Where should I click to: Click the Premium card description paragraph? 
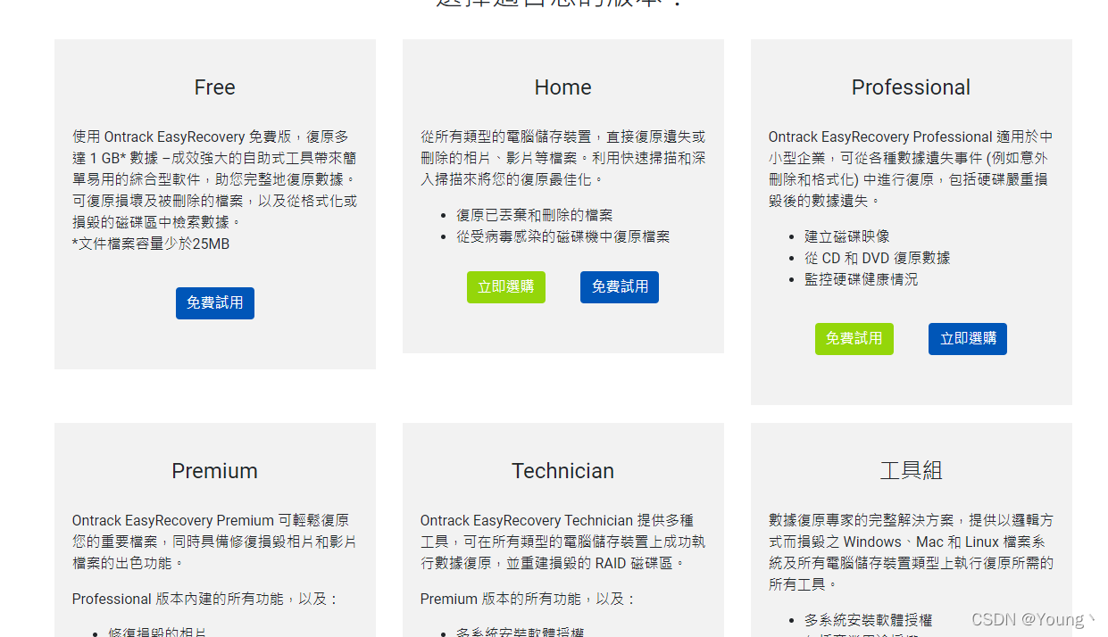tap(214, 542)
